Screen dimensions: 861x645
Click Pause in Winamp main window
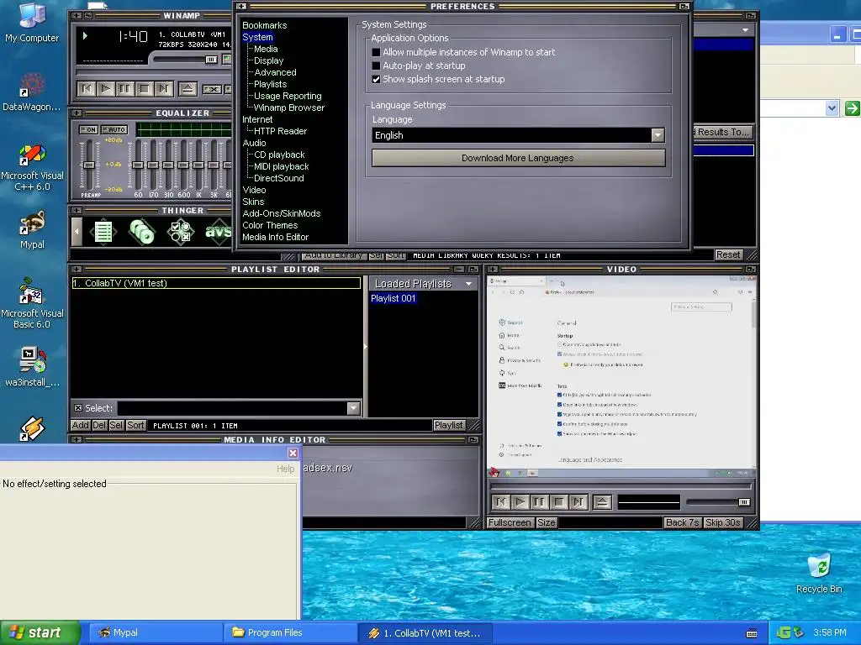(125, 89)
